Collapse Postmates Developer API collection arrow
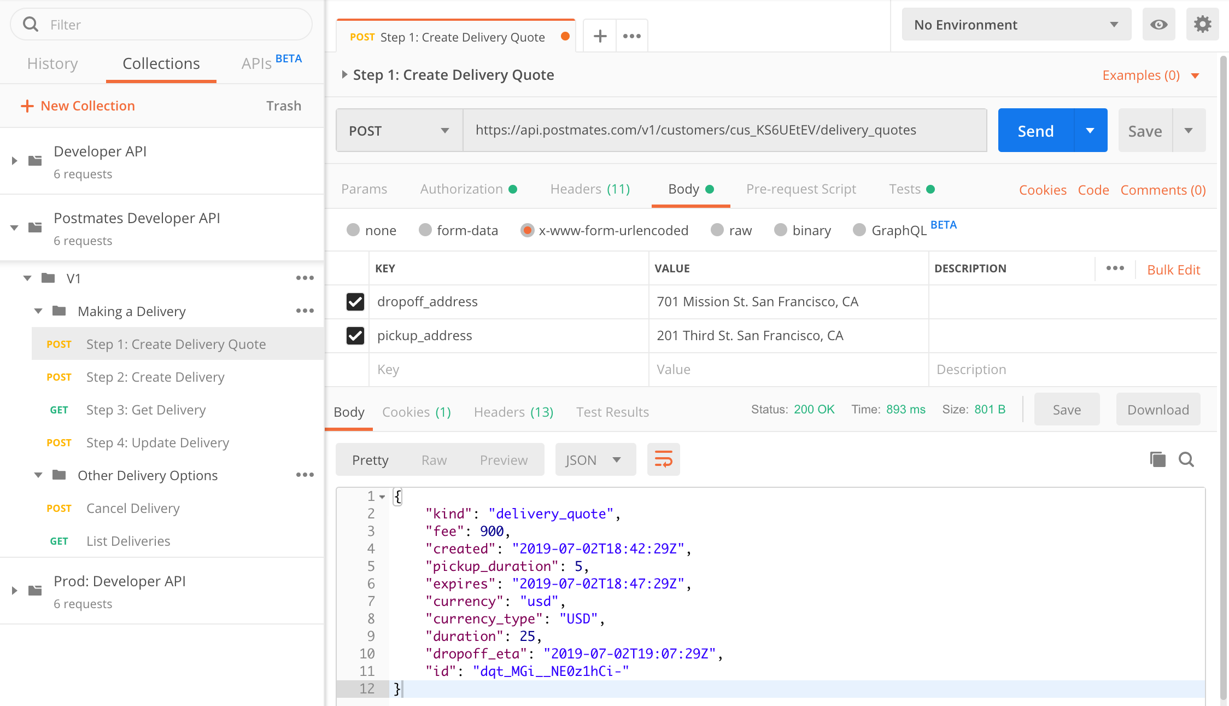This screenshot has width=1229, height=706. (x=14, y=227)
